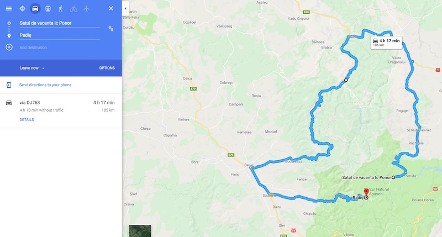Screen dimensions: 442x237
Task: Switch to transit travel mode
Action: (48, 8)
